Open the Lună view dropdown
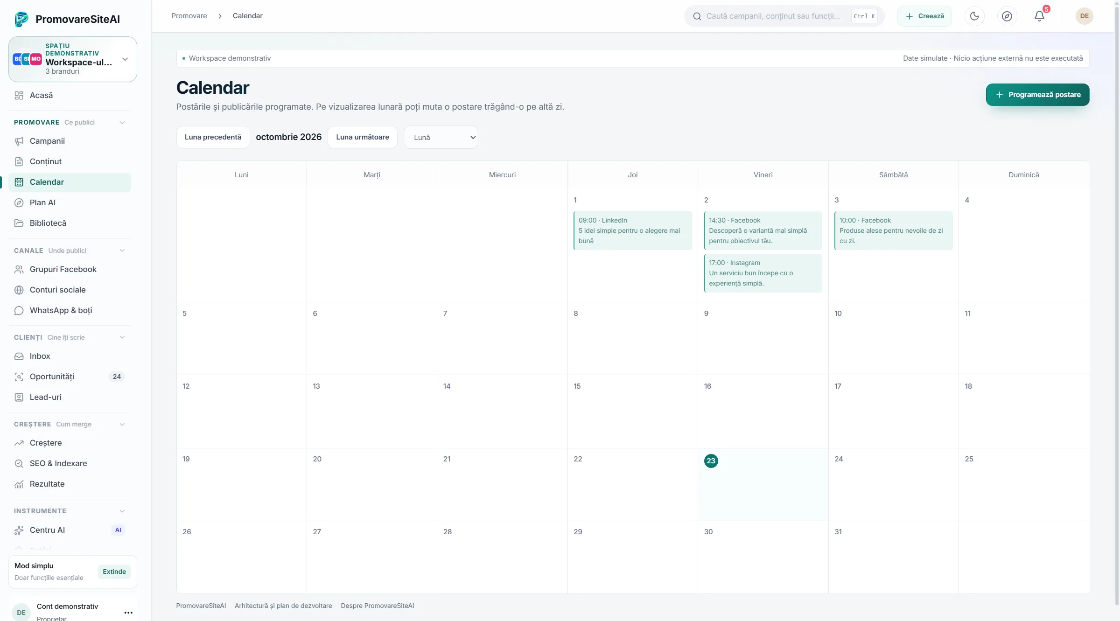The image size is (1120, 621). (441, 137)
